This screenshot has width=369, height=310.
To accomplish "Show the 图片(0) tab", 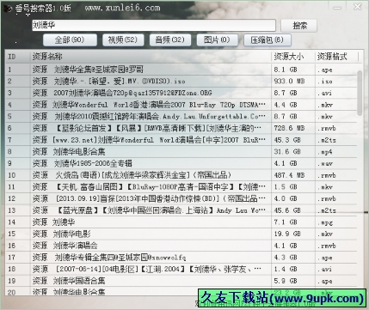I will click(217, 40).
